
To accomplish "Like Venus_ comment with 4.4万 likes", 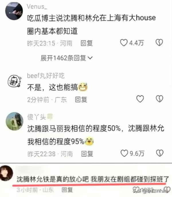I will (124, 43).
